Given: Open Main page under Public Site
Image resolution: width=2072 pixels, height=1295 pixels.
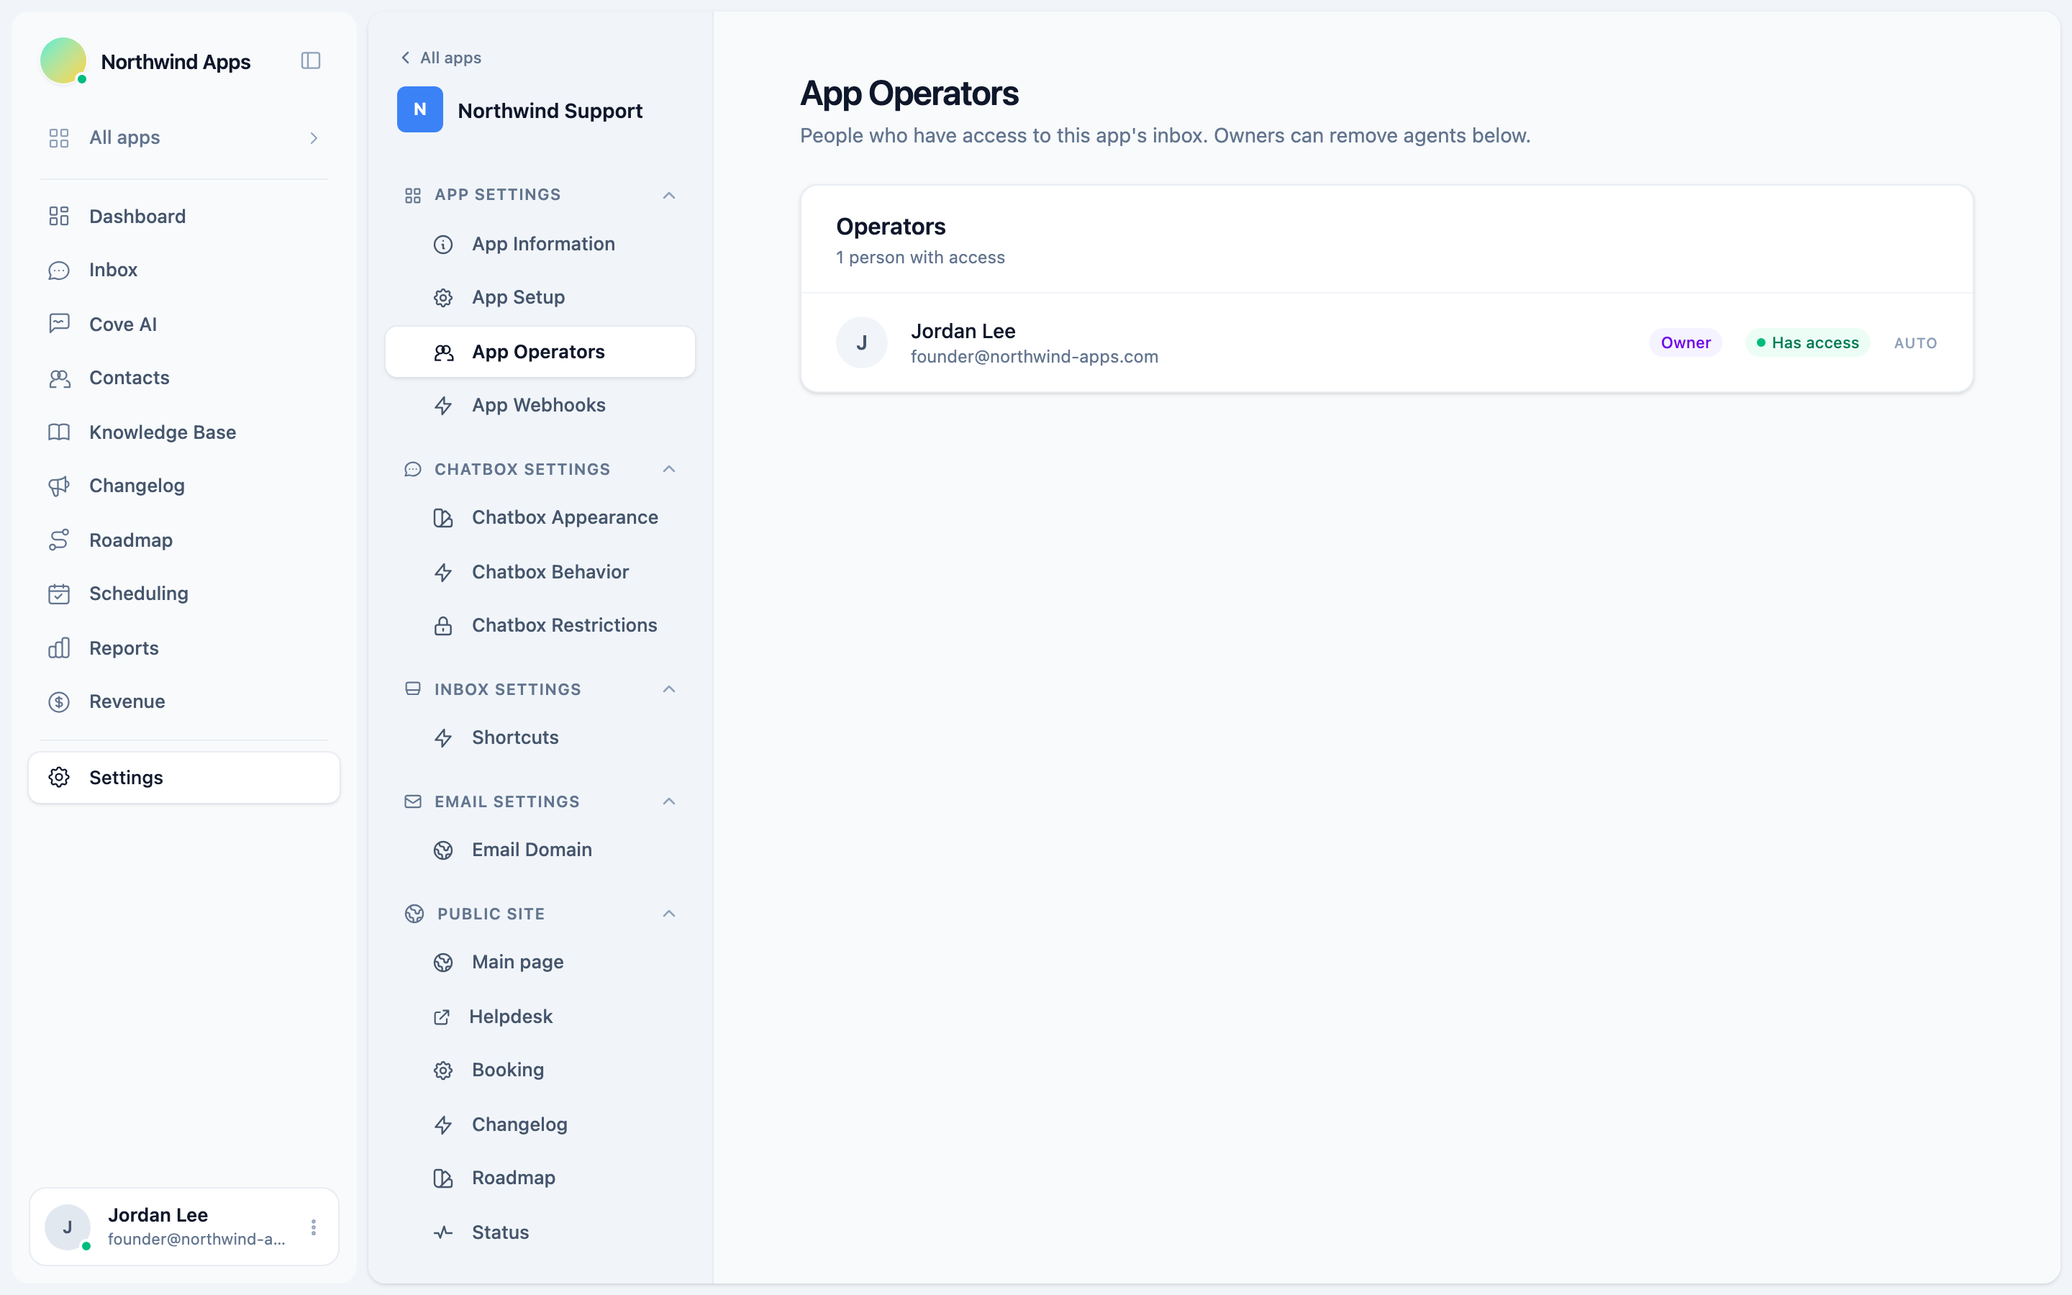Looking at the screenshot, I should (540, 962).
